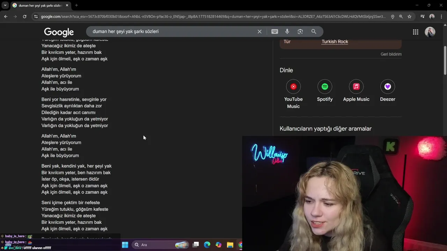Click lyric line 'Sevgisizlik ayrılıktan daha zor'
Screen dimensions: 447x251
[72, 106]
